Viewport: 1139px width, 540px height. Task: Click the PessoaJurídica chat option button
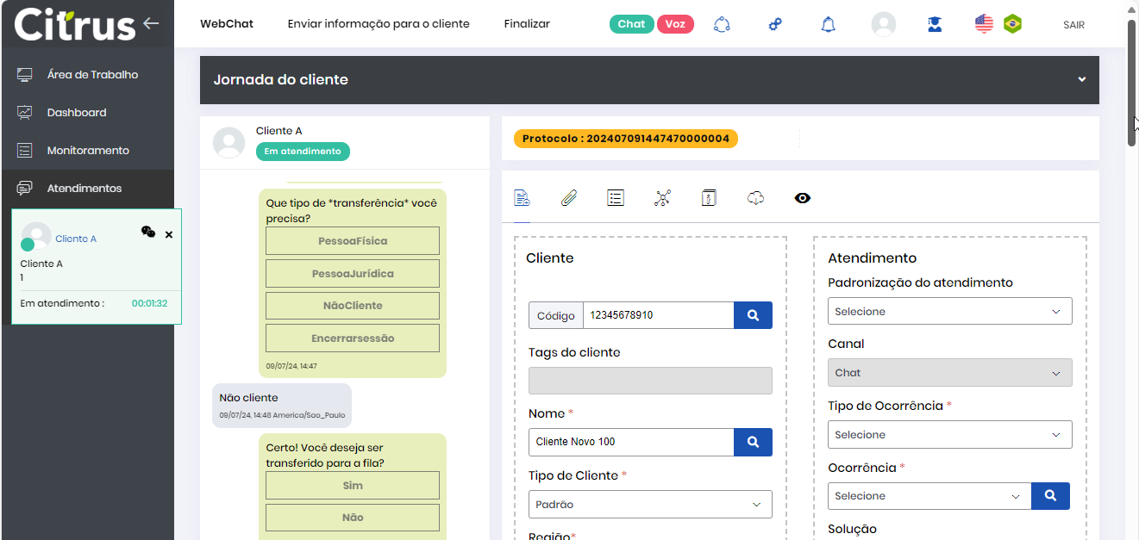tap(353, 274)
